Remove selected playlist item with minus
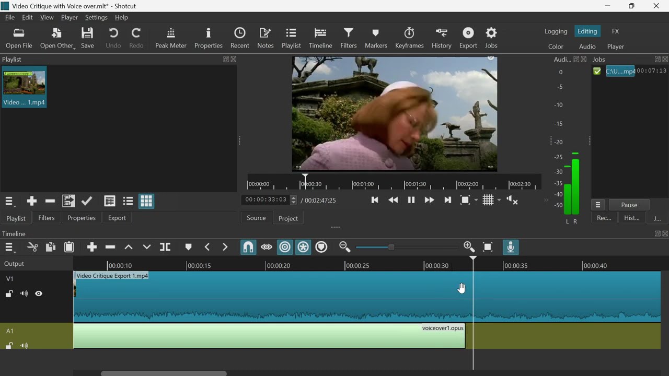This screenshot has width=669, height=376. [x=50, y=201]
